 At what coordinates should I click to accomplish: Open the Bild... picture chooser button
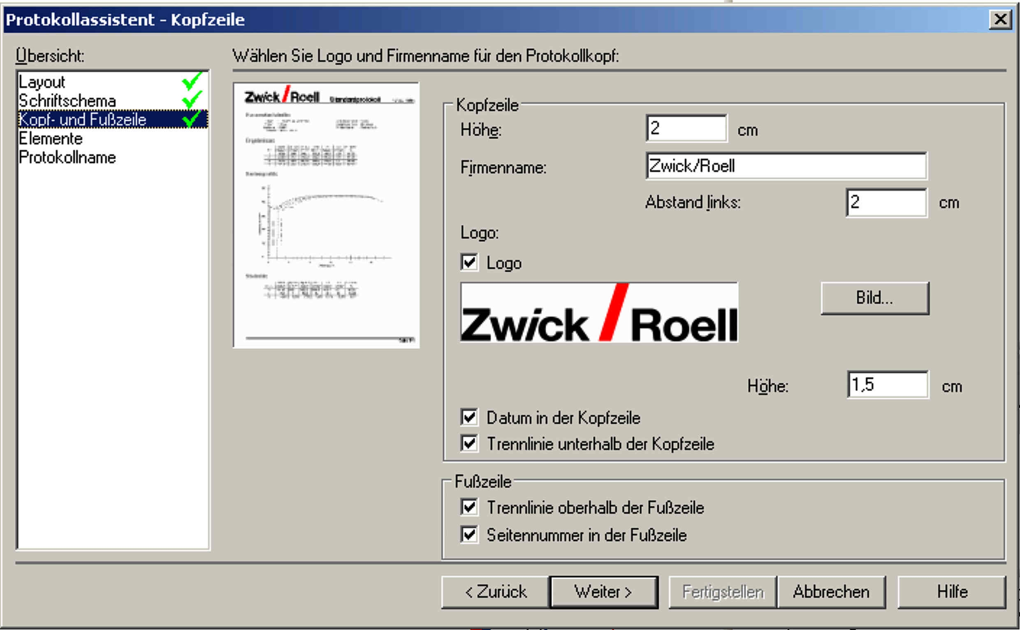[x=874, y=298]
